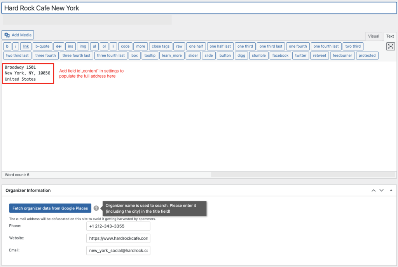Viewport: 398px width, 267px height.
Task: Open distraction-free fullscreen mode
Action: coord(390,46)
